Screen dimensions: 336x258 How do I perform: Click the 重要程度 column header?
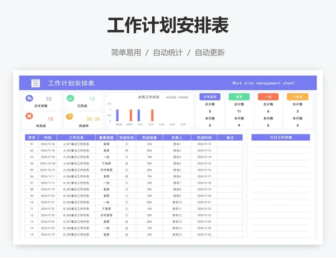[x=106, y=137]
